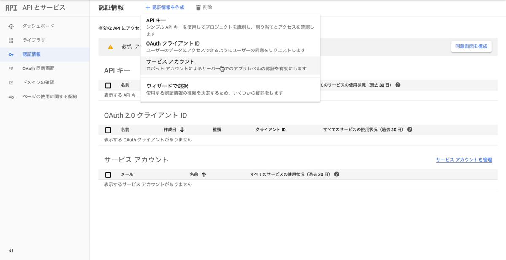Click the 同意画面を構成 button
The width and height of the screenshot is (506, 260).
(x=471, y=46)
